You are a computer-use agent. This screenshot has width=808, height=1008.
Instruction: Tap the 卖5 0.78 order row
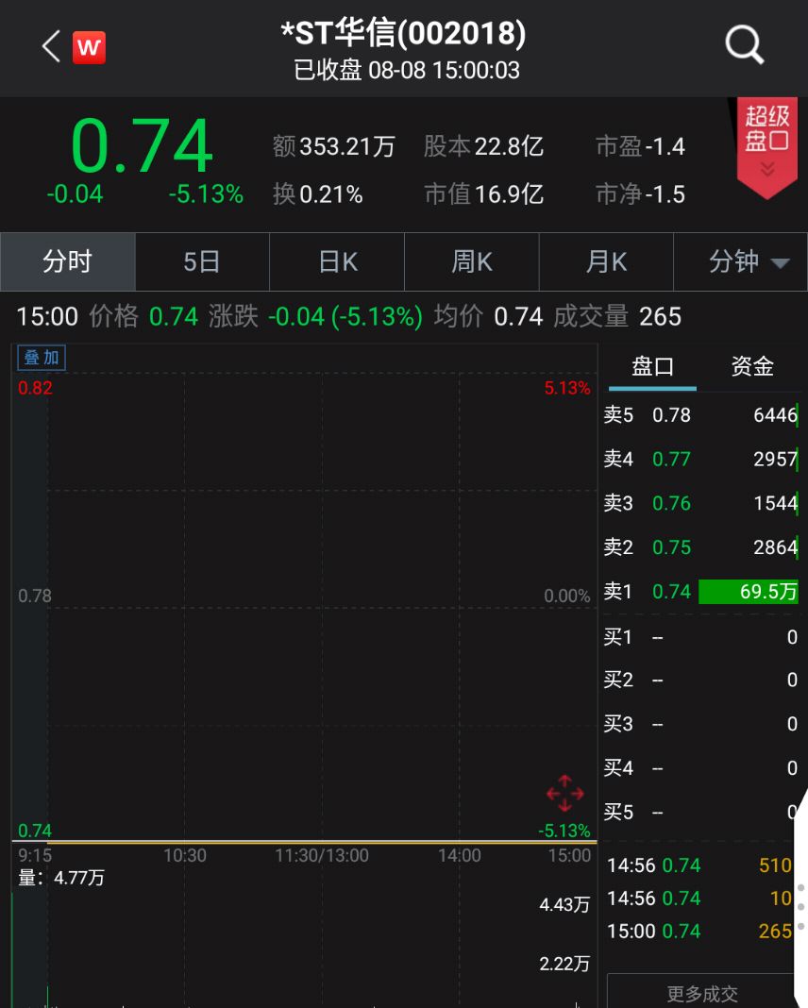click(x=700, y=415)
